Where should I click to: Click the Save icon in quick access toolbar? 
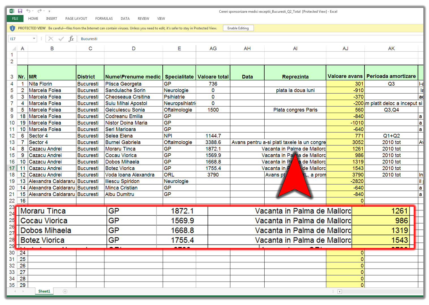(x=20, y=11)
